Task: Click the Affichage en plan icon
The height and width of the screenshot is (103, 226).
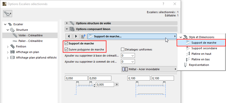Action: pyautogui.click(x=12, y=52)
